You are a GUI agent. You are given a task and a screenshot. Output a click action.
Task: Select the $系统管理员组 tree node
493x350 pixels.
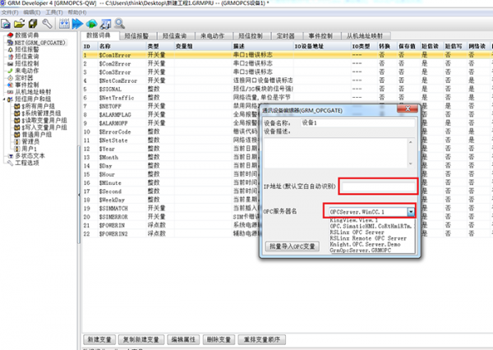point(41,113)
